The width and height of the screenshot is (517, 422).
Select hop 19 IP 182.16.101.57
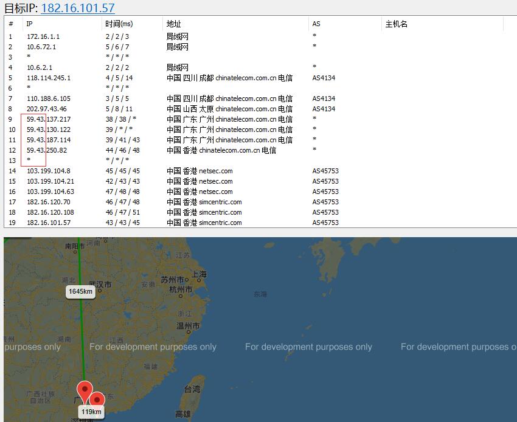tap(49, 223)
